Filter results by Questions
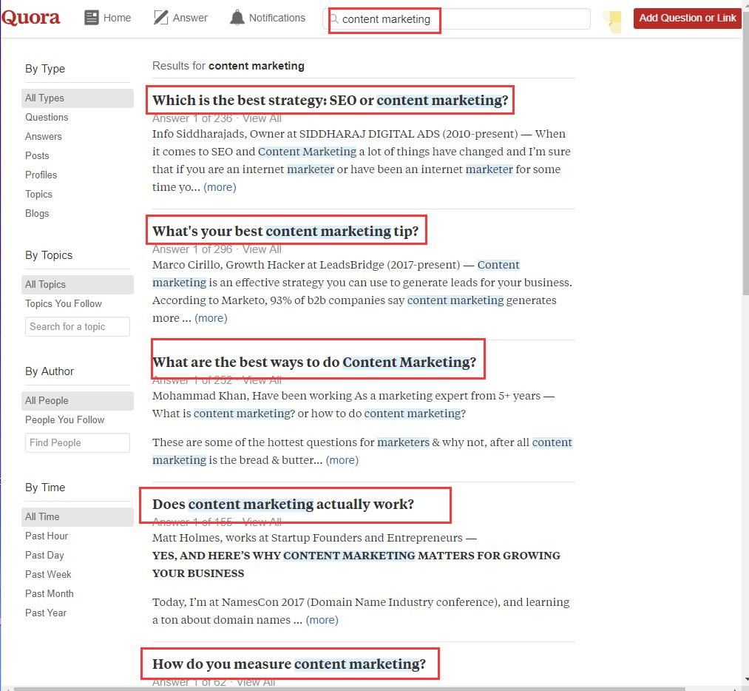 coord(47,117)
